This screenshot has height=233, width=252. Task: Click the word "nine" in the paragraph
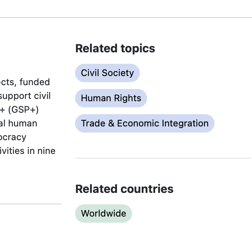click(x=46, y=151)
